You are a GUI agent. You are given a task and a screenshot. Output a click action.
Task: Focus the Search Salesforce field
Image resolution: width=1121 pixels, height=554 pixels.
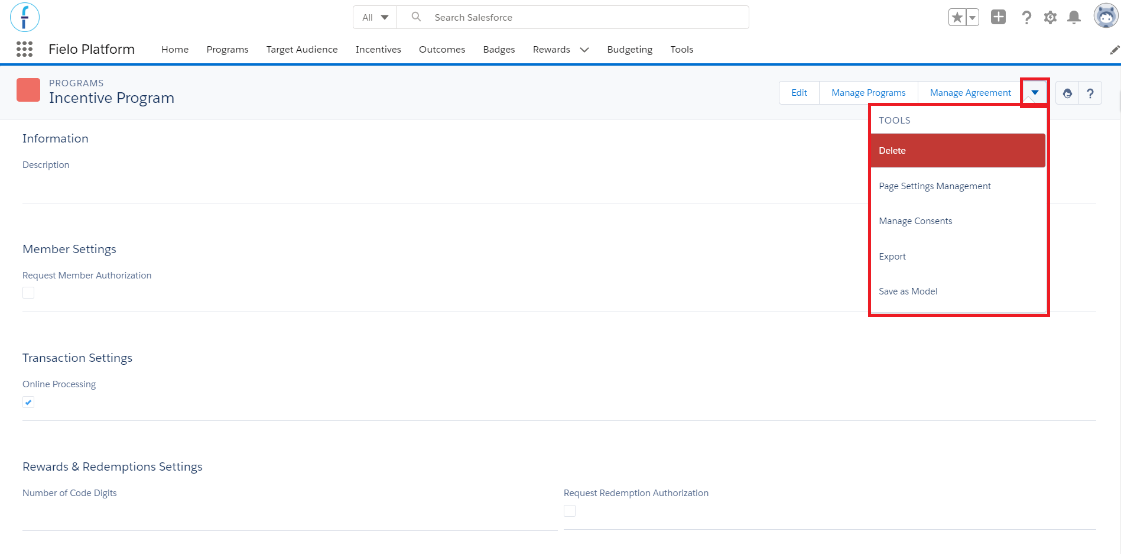pyautogui.click(x=573, y=17)
